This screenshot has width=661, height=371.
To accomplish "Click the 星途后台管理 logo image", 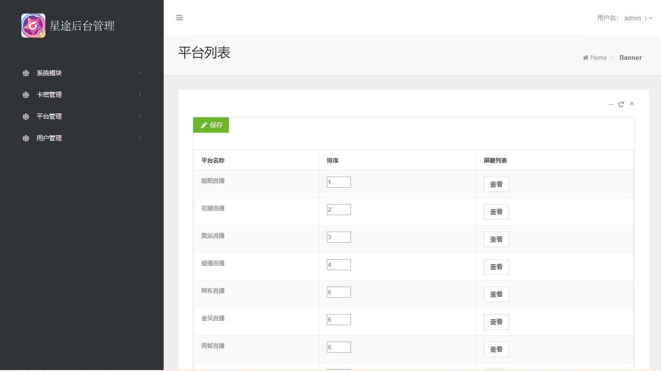I will [x=33, y=26].
